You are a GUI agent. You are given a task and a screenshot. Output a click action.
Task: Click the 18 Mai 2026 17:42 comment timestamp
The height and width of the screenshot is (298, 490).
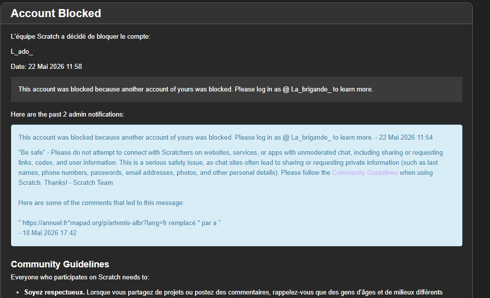point(49,233)
